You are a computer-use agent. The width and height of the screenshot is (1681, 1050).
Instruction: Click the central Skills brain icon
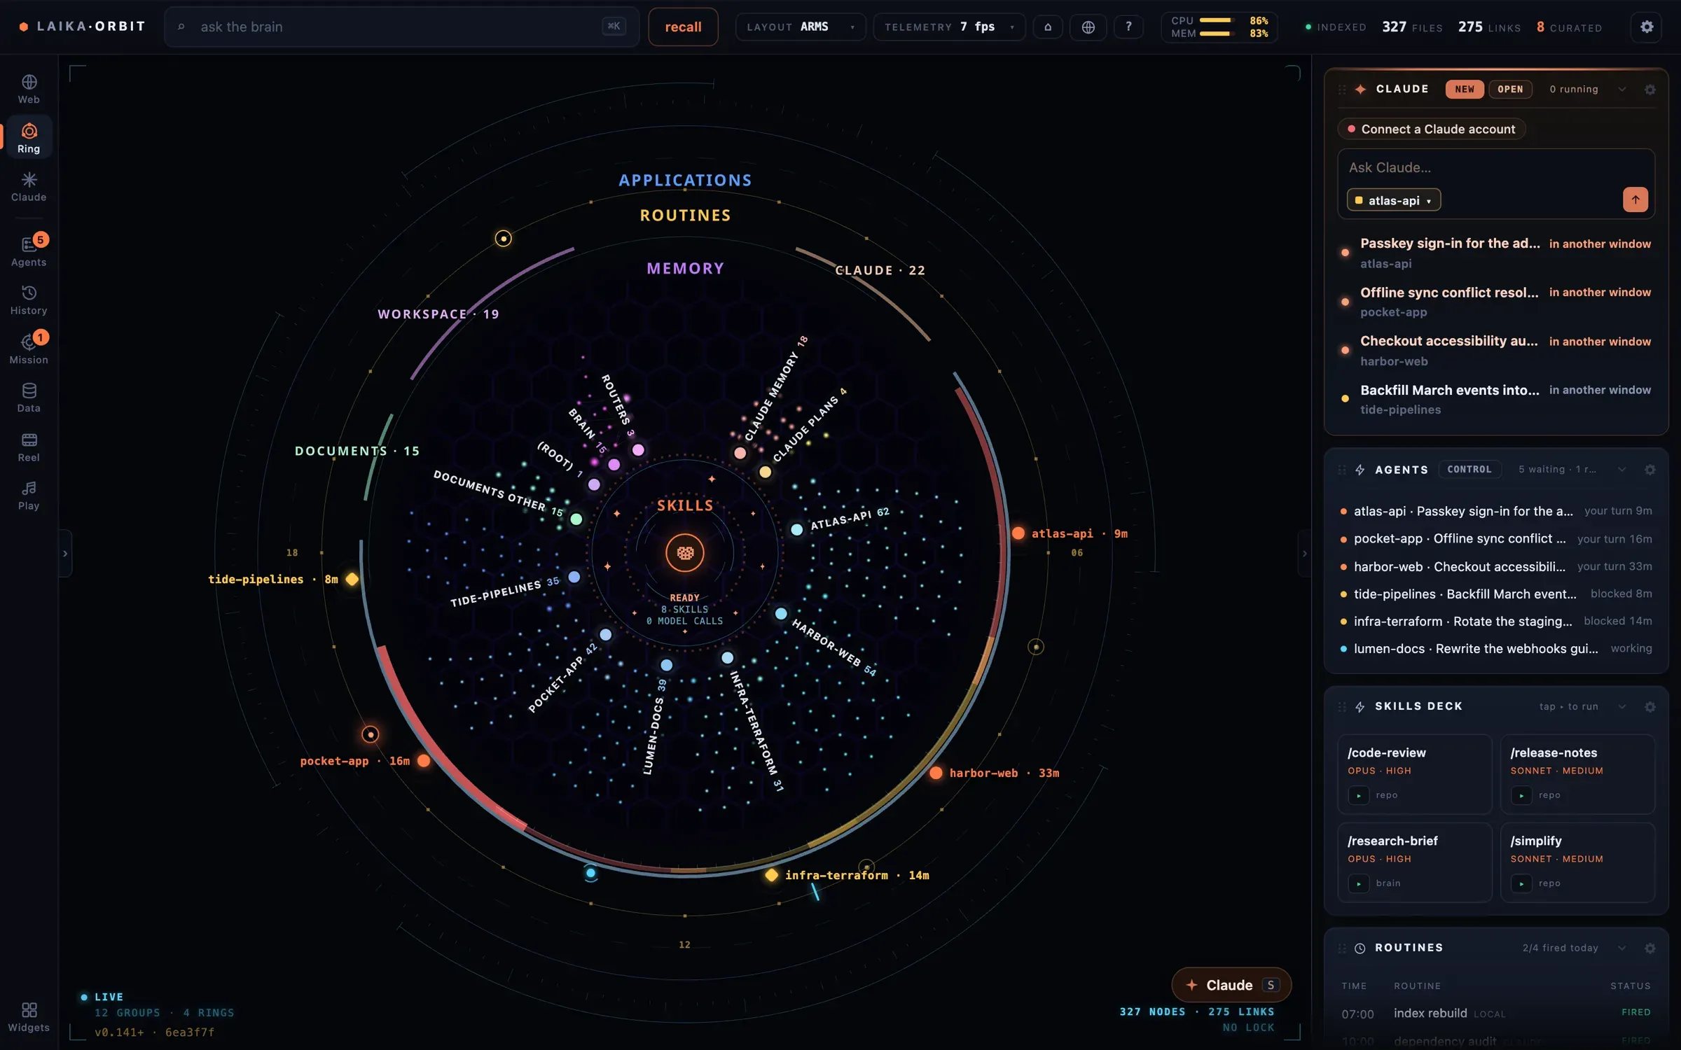pos(684,553)
